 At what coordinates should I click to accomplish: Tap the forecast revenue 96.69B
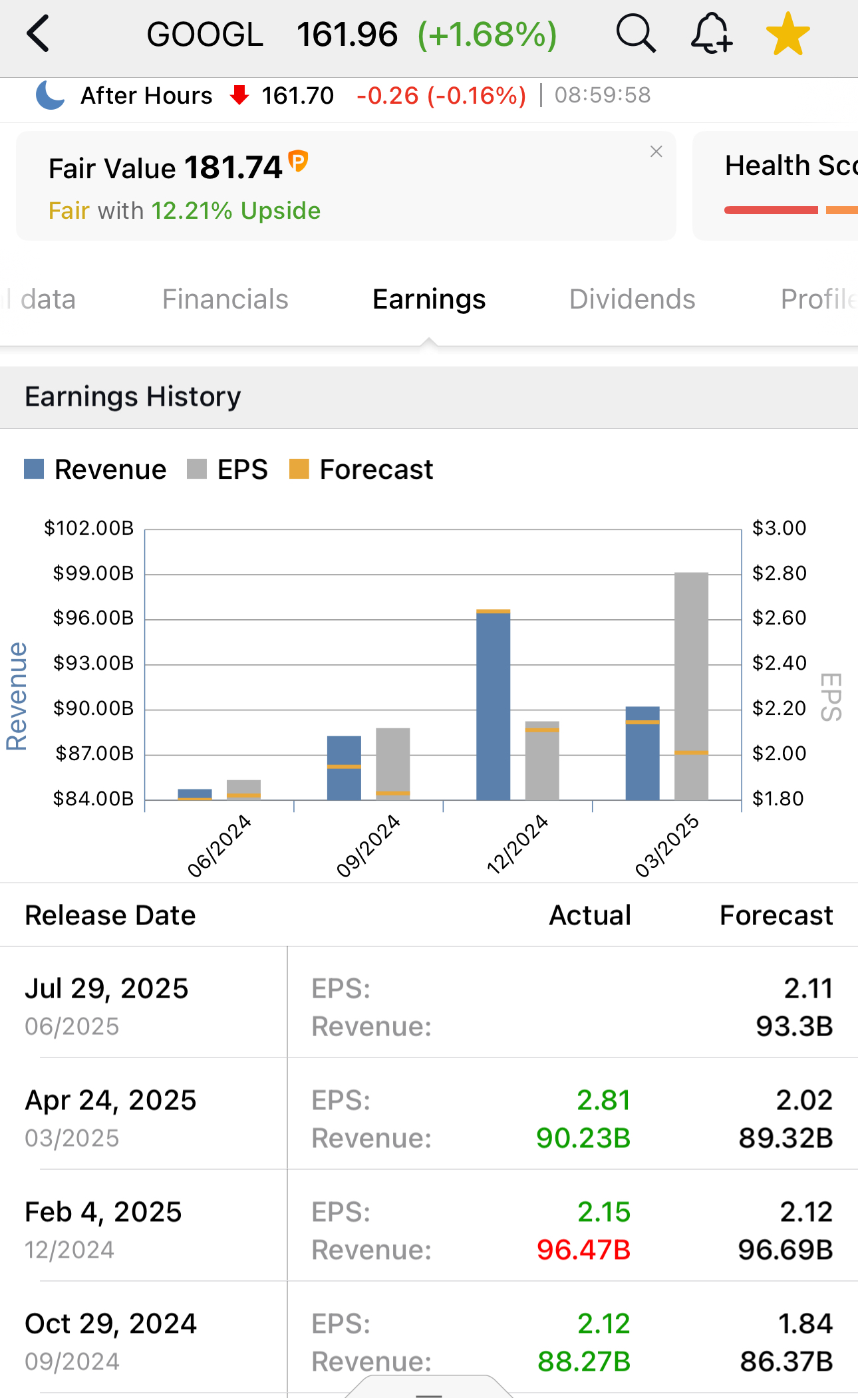coord(786,1250)
